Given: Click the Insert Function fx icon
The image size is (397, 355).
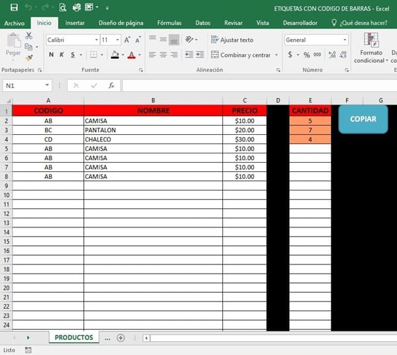Looking at the screenshot, I should click(x=111, y=85).
